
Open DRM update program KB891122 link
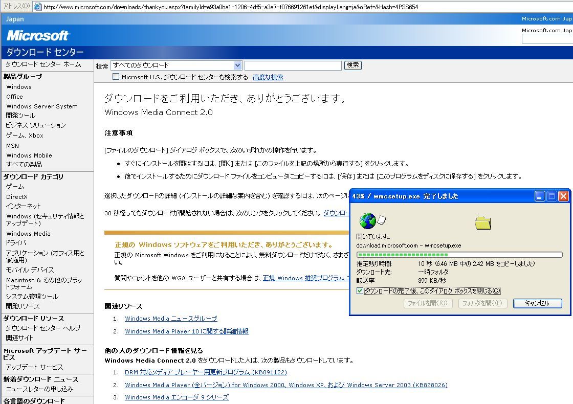pyautogui.click(x=206, y=372)
